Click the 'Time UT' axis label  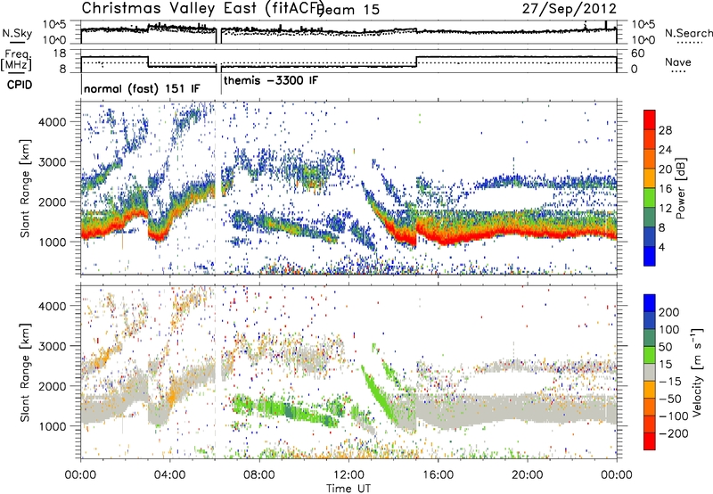click(x=348, y=489)
